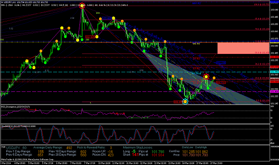Select the W1 Pivot label
This screenshot has width=279, height=165.
click(196, 74)
